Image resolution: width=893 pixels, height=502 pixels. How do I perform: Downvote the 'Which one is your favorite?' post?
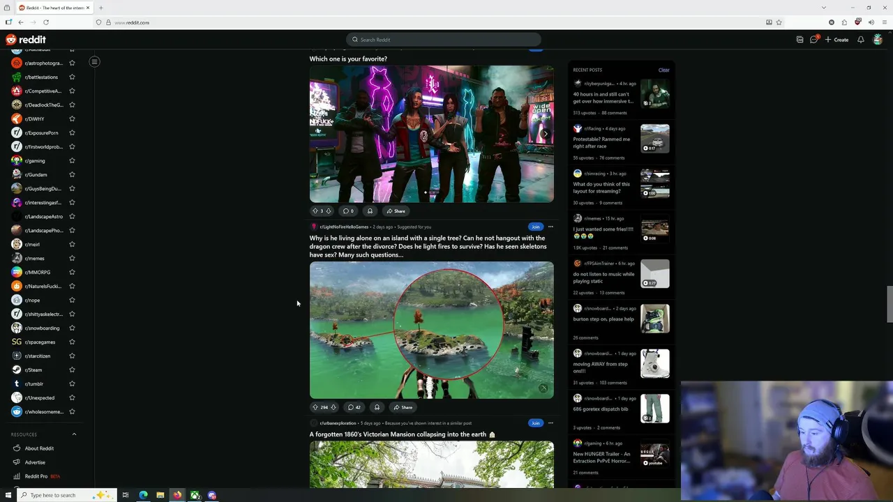tap(328, 211)
